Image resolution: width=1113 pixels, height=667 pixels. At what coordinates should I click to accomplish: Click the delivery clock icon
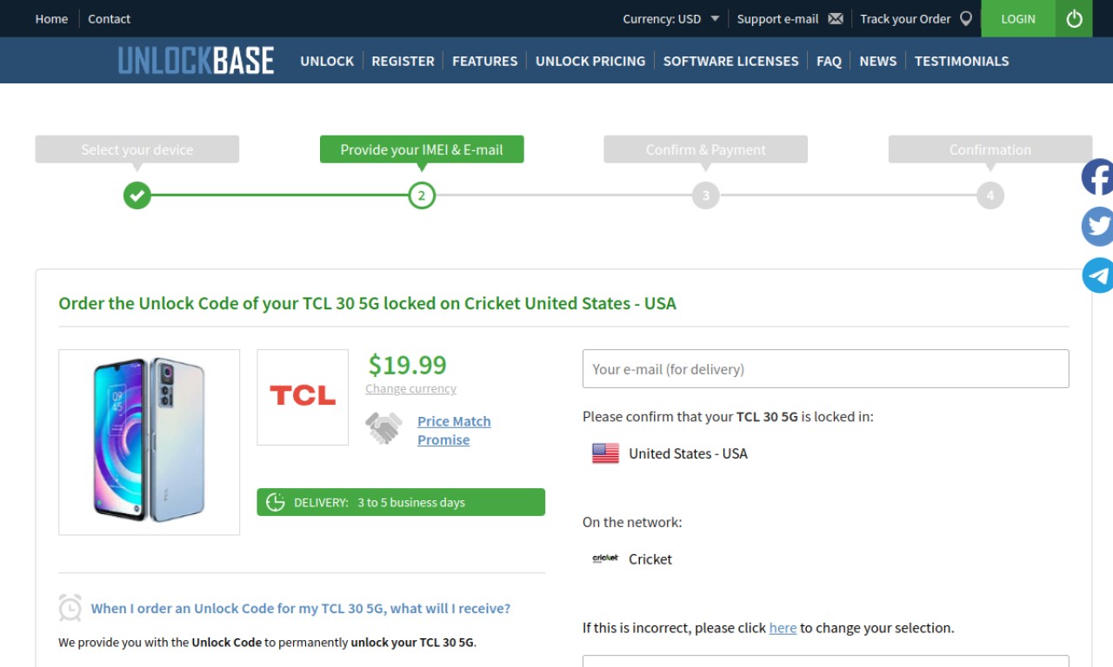[276, 502]
